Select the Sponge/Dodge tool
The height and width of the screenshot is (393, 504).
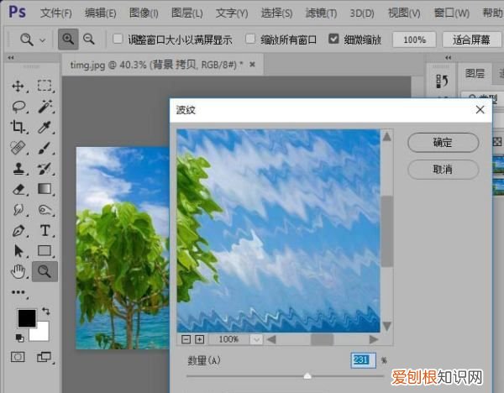(45, 210)
